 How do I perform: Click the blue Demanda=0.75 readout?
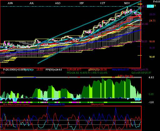(56, 104)
